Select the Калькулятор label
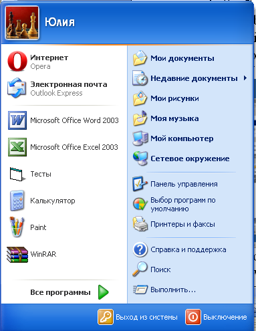 53,201
